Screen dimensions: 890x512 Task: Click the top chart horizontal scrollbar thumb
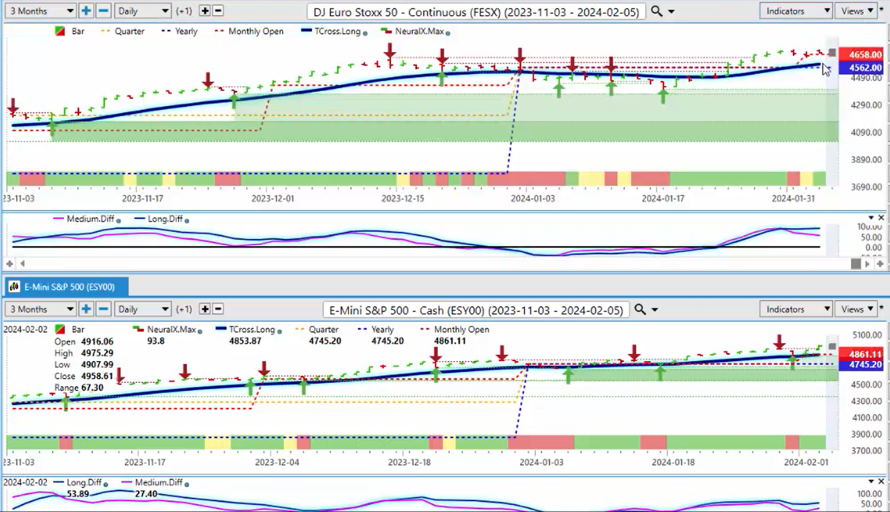click(856, 264)
